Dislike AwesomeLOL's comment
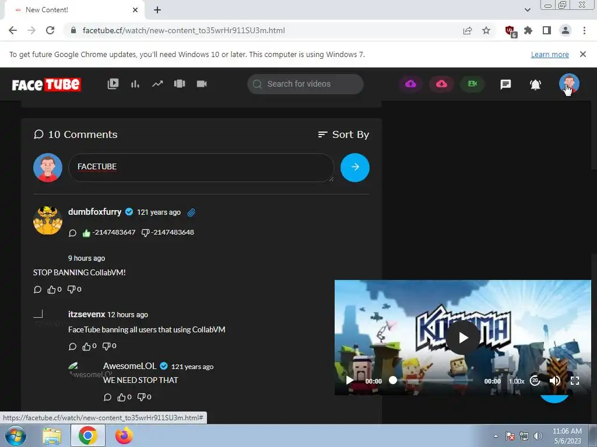 pyautogui.click(x=141, y=397)
